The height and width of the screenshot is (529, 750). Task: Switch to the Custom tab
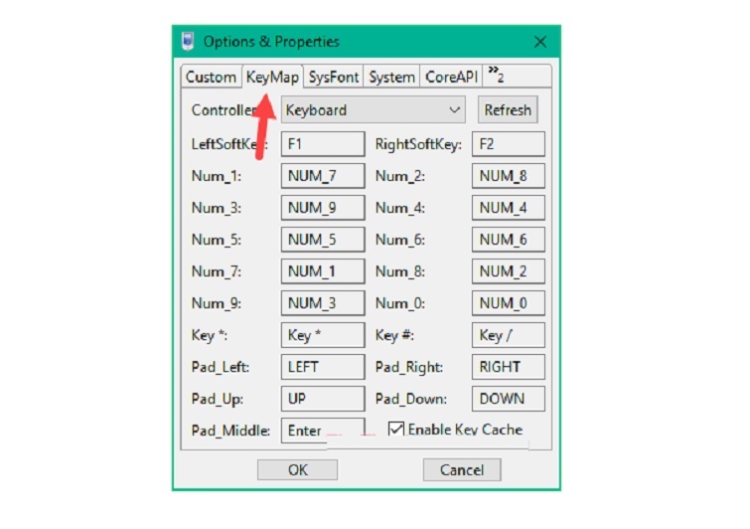[211, 77]
